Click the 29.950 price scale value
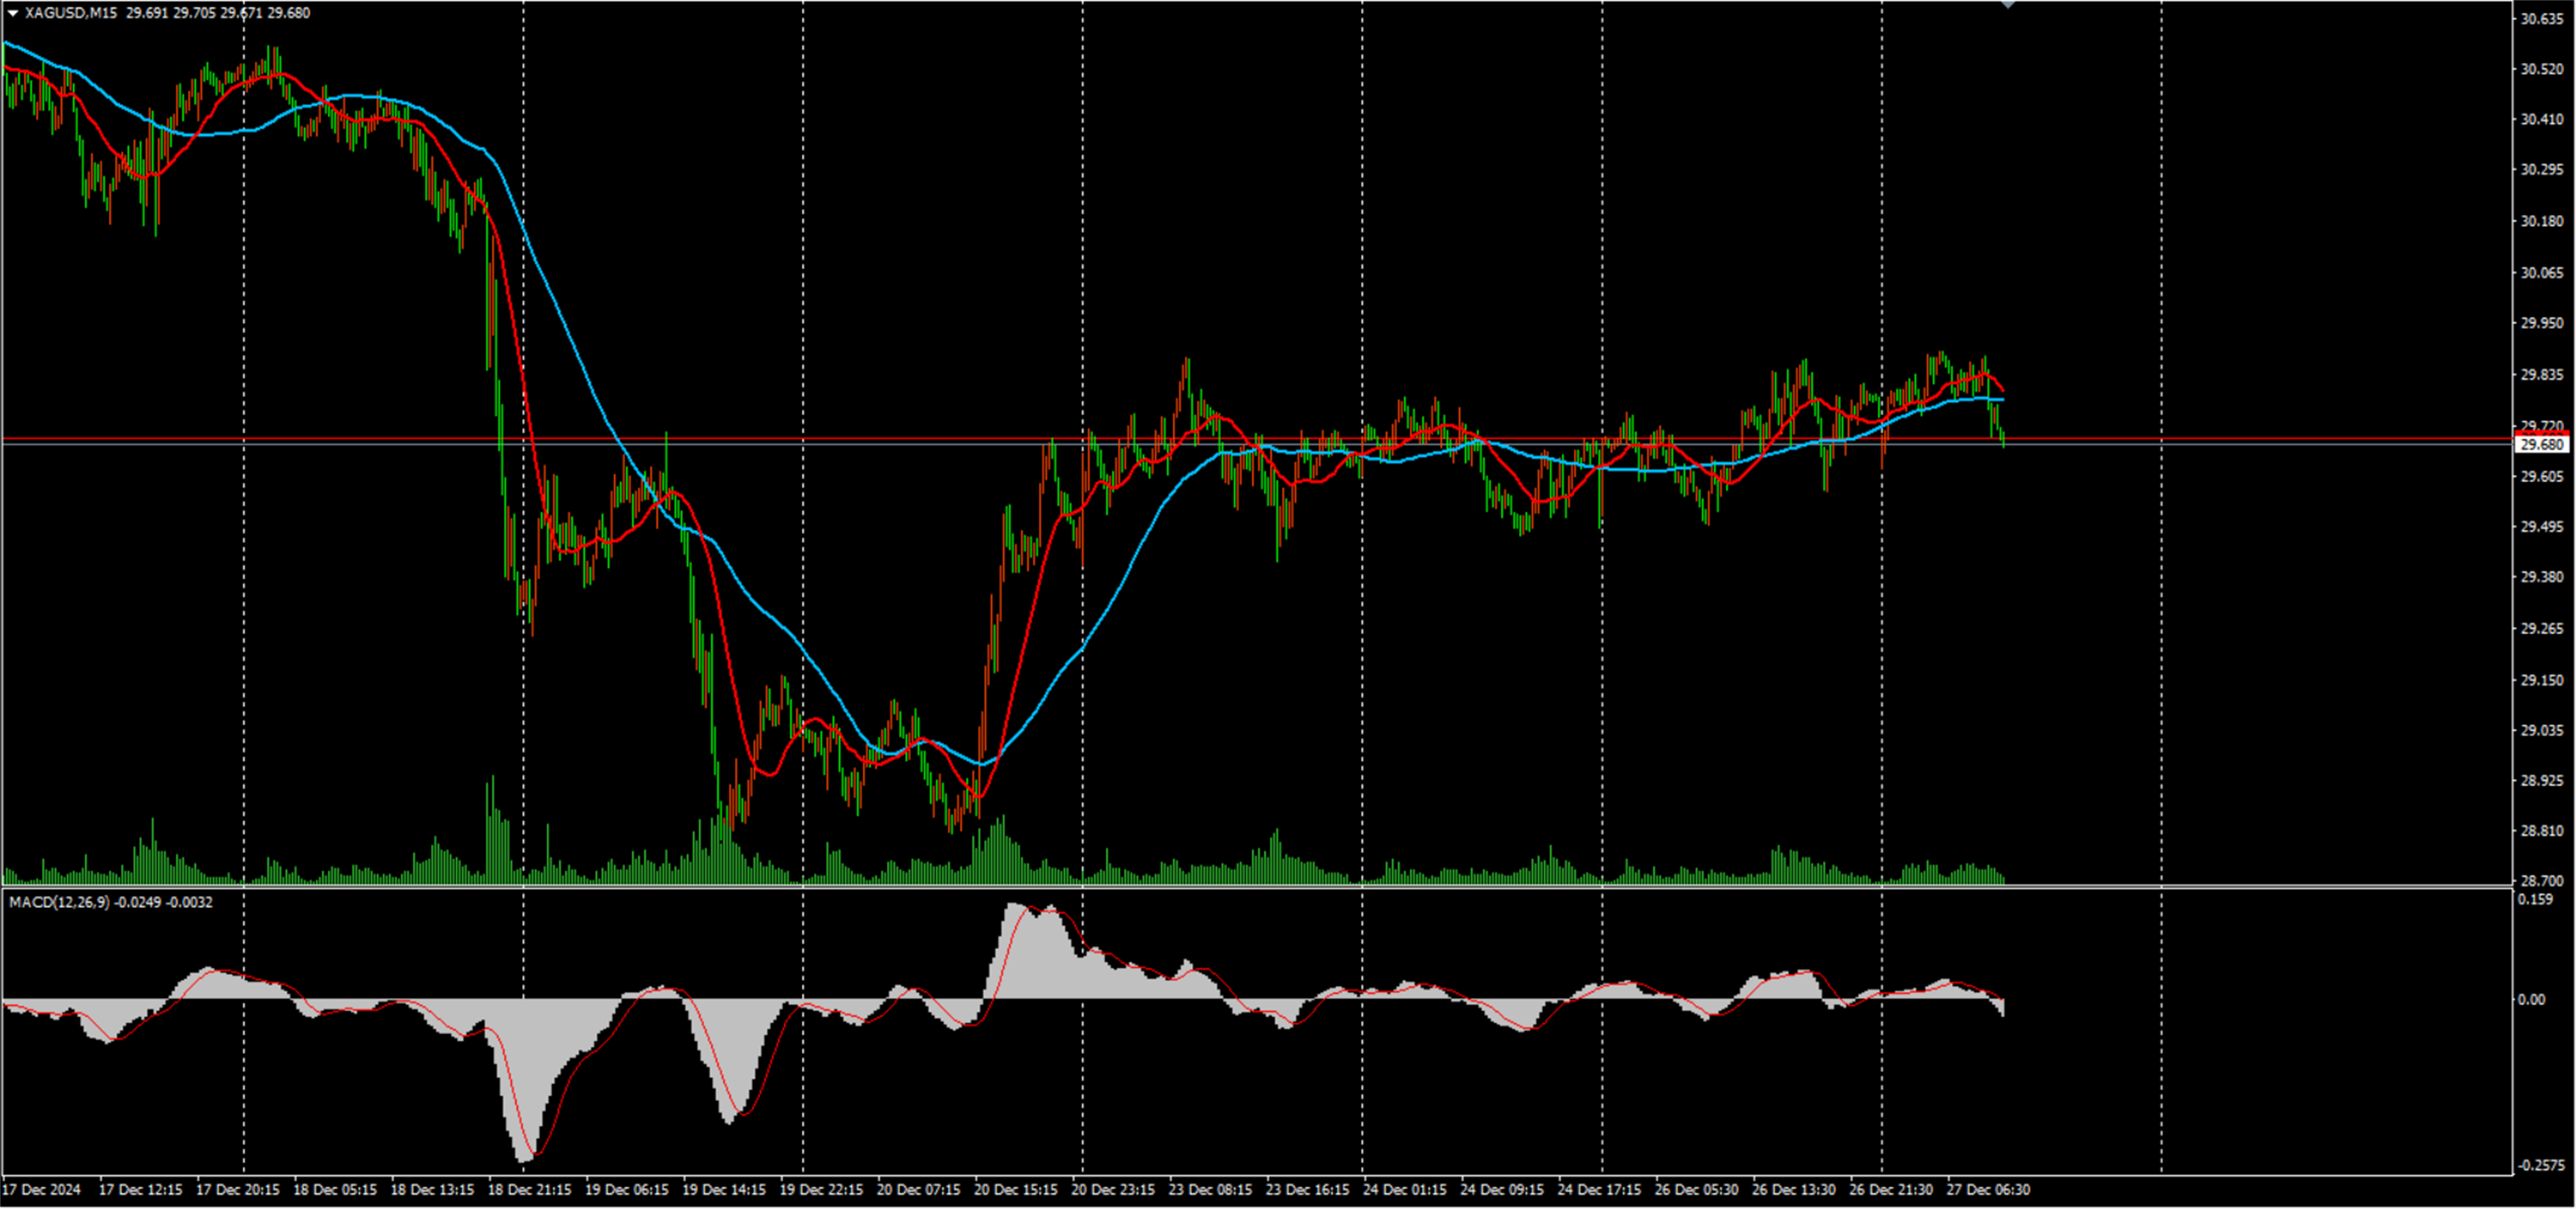This screenshot has height=1209, width=2576. click(2542, 324)
